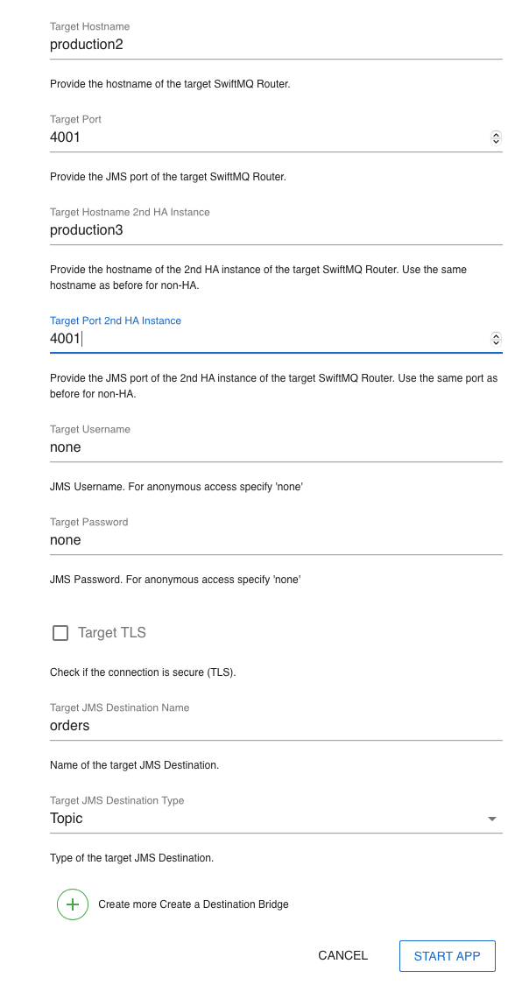Click the Target Port 2nd HA Instance stepper
Viewport: 522px width, 985px height.
497,339
